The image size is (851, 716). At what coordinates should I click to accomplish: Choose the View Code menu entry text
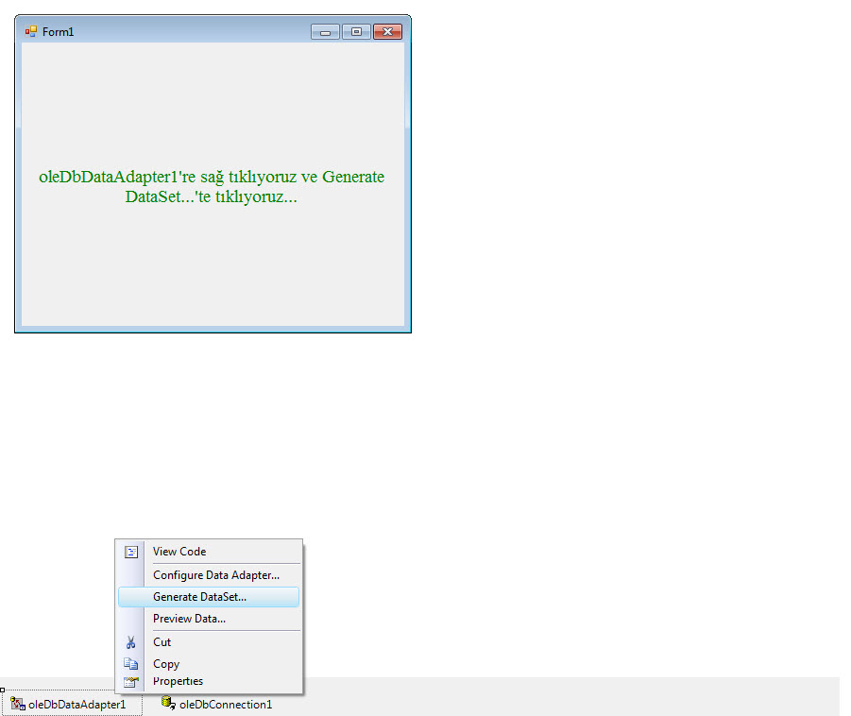coord(179,552)
